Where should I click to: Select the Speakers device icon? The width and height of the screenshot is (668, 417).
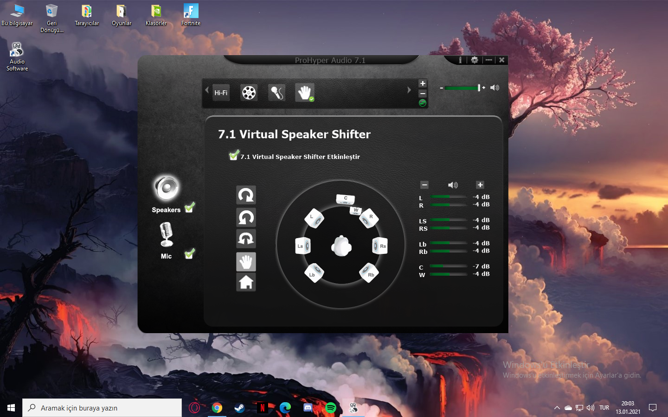point(167,188)
